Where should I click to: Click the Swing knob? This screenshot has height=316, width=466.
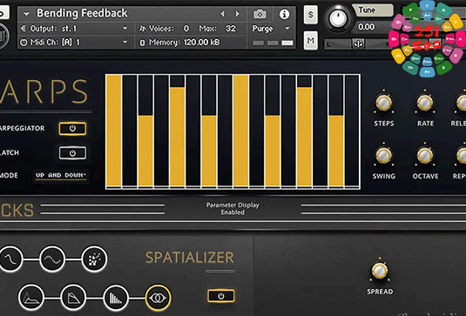383,155
